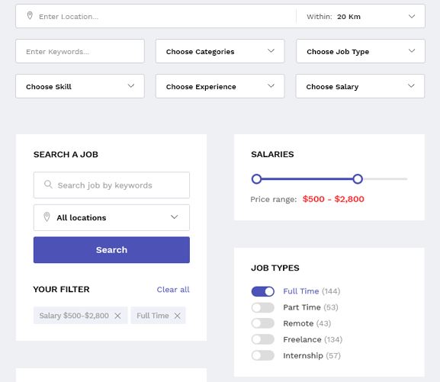Click the Enter Keywords input field
Viewport: 440px width, 382px height.
(80, 51)
